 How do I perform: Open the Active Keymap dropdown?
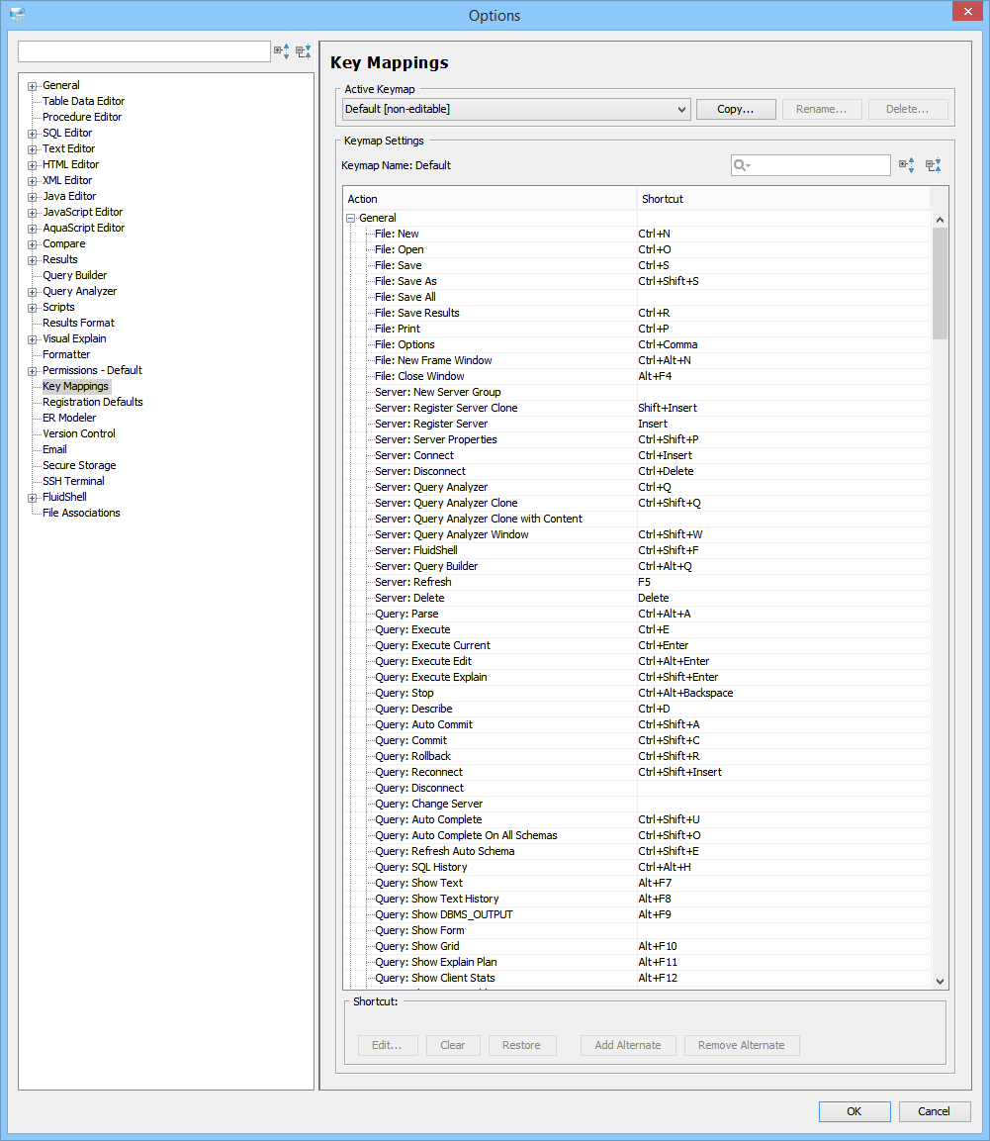[515, 109]
